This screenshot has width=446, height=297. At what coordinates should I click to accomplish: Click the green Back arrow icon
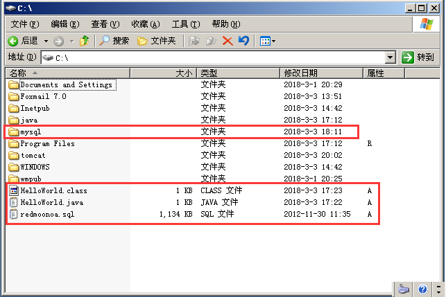pyautogui.click(x=12, y=41)
